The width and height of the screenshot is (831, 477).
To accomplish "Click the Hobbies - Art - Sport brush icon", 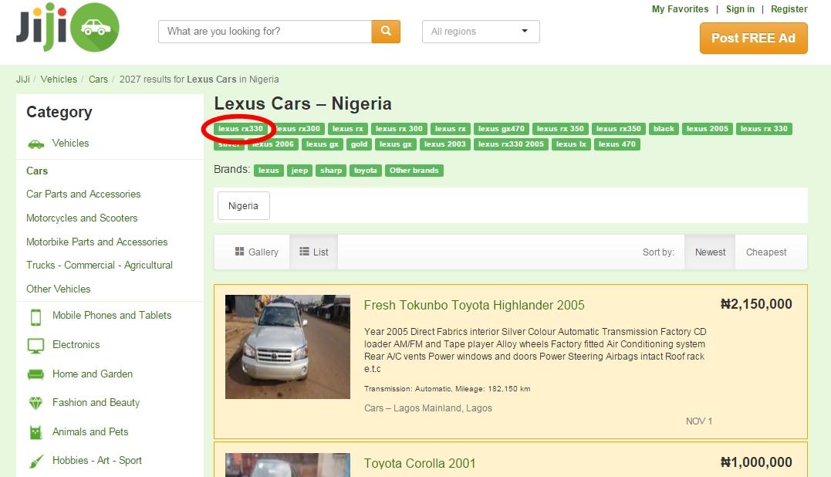I will coord(35,461).
